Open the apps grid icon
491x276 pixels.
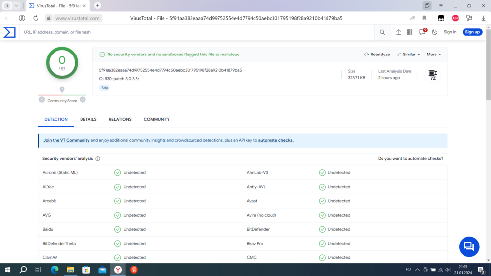409,32
